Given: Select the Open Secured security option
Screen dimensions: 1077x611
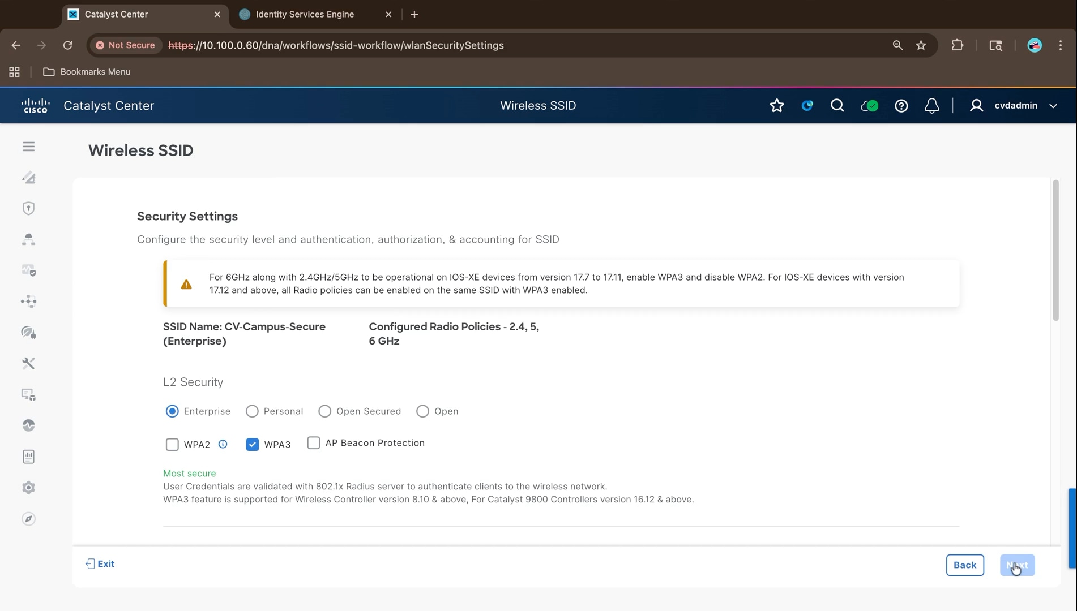Looking at the screenshot, I should pyautogui.click(x=324, y=411).
